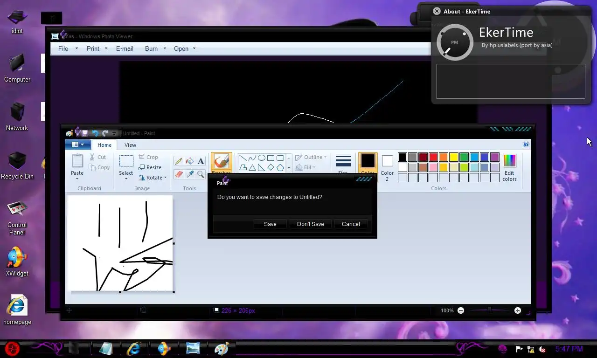The width and height of the screenshot is (597, 358).
Task: Pick the Diamond shape
Action: click(x=271, y=167)
